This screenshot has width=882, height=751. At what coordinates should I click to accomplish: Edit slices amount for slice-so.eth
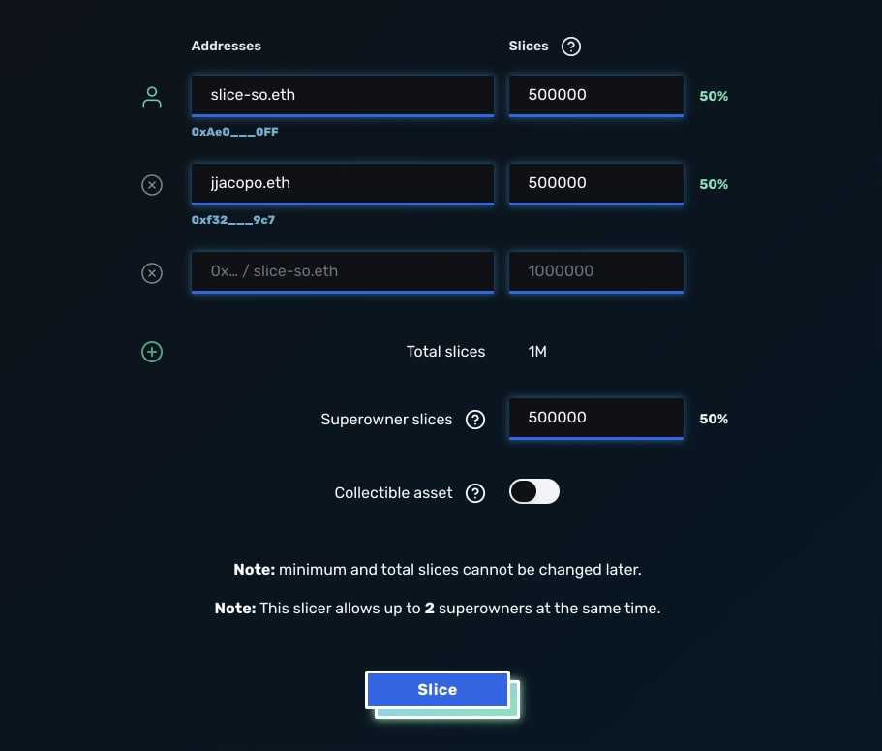[x=596, y=96]
